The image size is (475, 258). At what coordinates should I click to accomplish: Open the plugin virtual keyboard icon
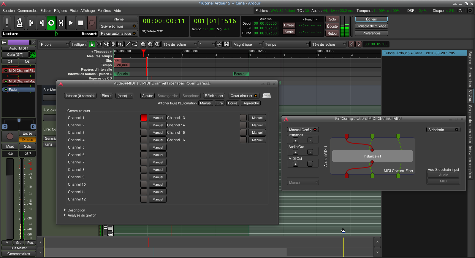click(267, 95)
